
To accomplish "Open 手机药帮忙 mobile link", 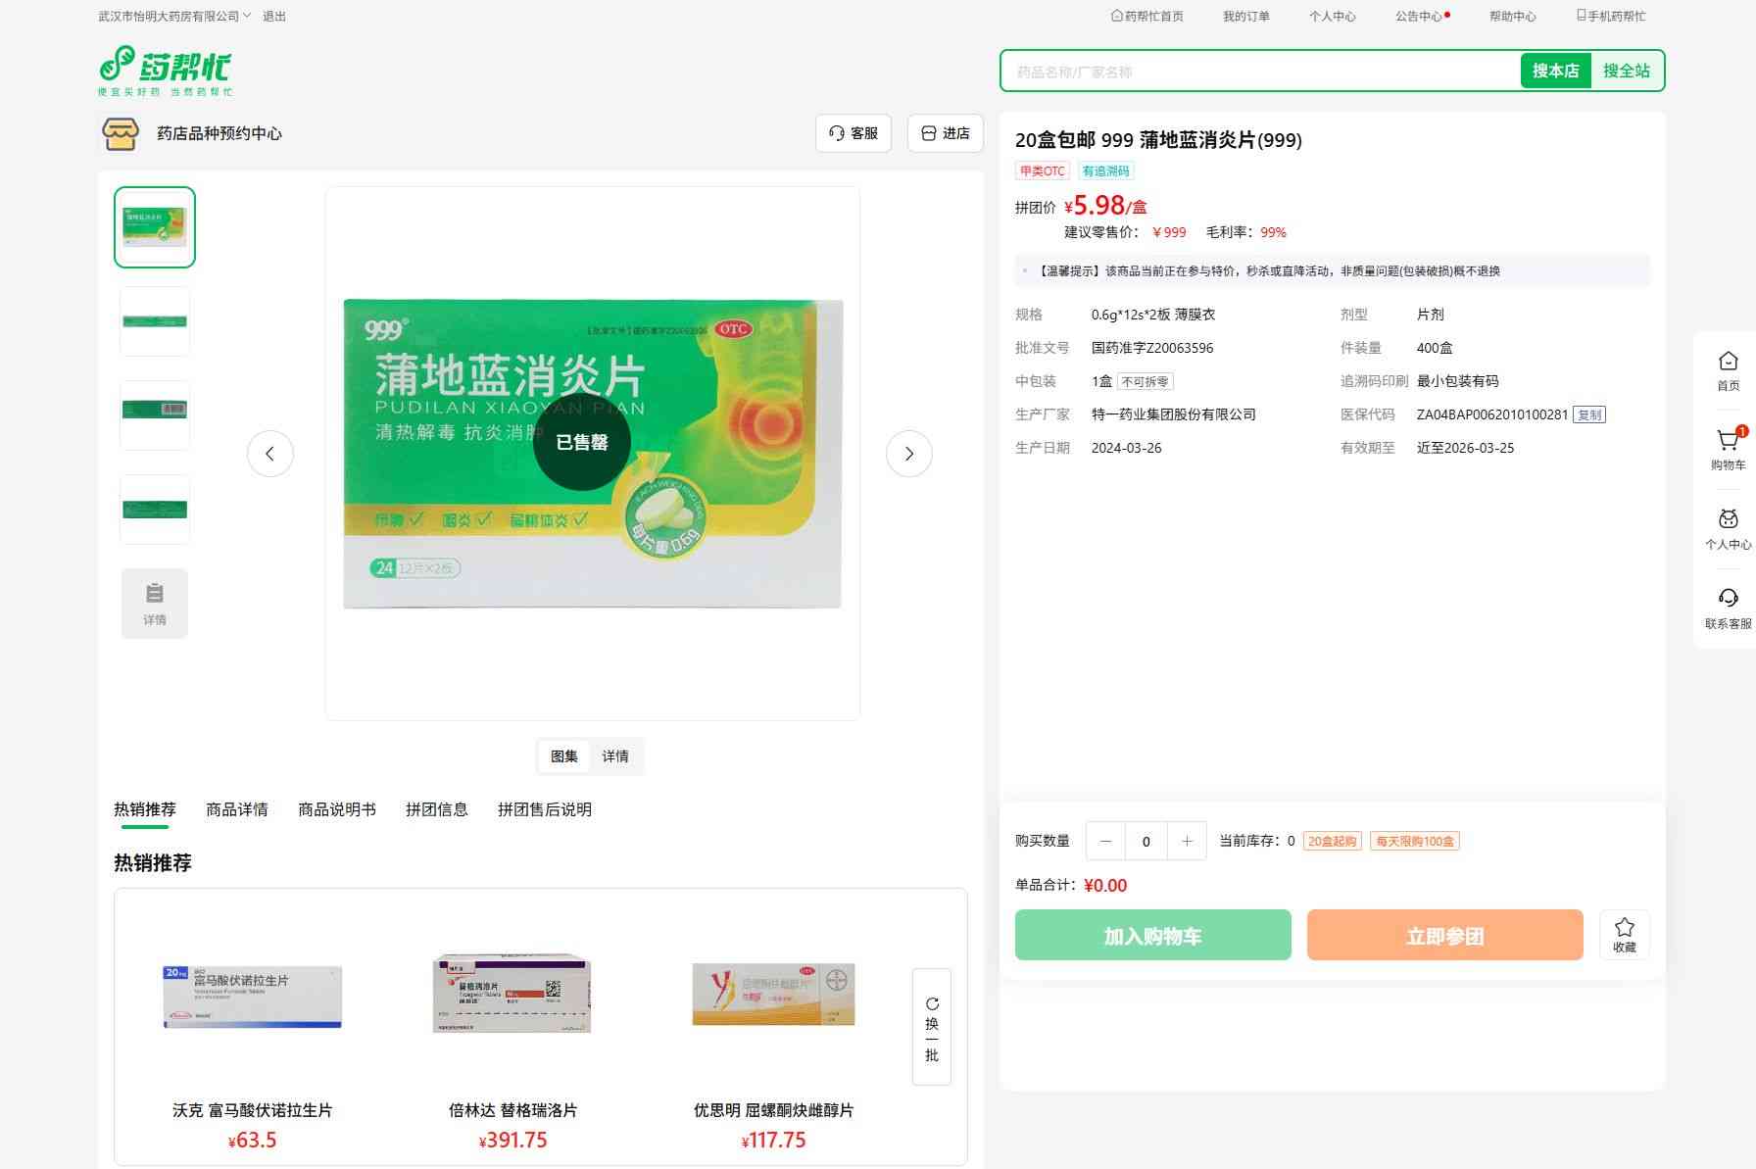I will click(x=1611, y=16).
